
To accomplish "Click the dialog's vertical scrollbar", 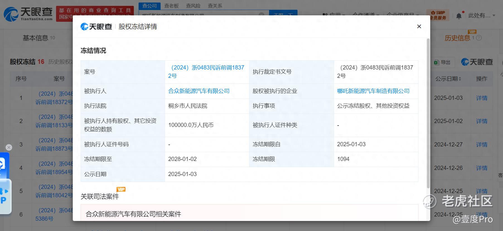I will [x=428, y=113].
